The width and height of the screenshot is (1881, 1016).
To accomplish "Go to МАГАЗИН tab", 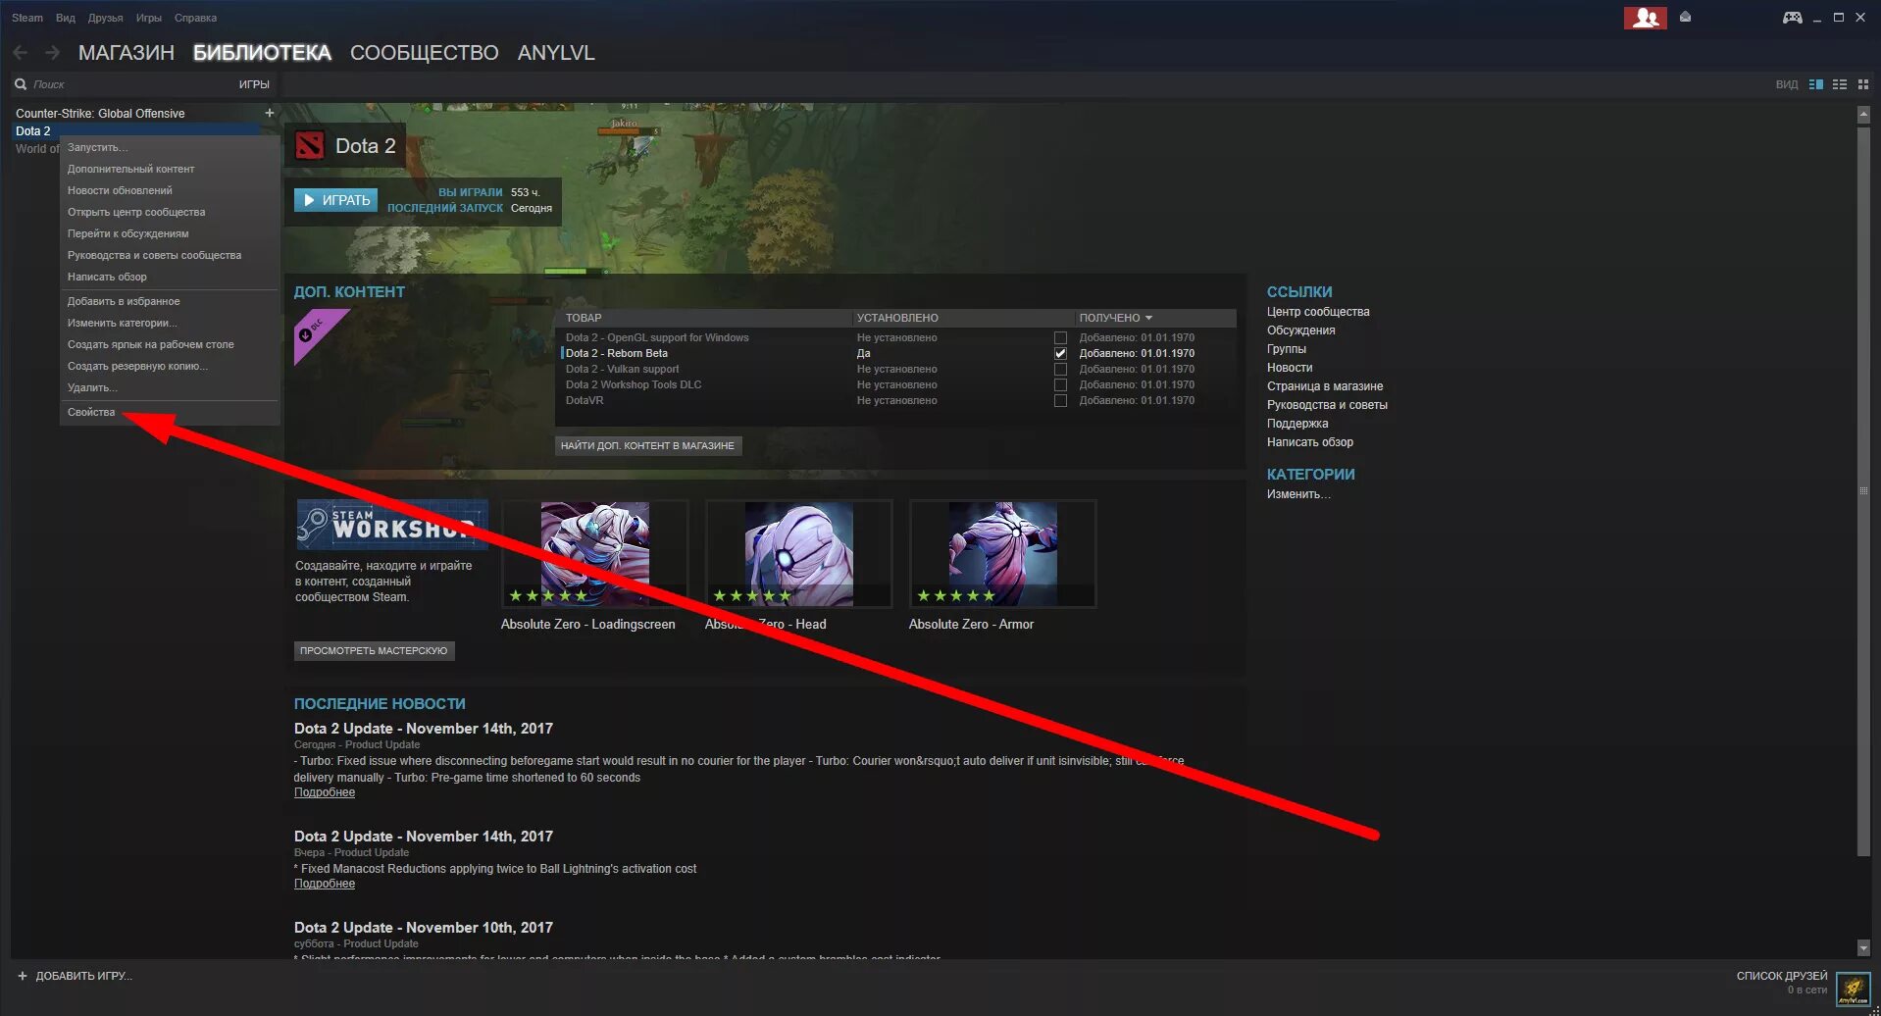I will (x=127, y=53).
